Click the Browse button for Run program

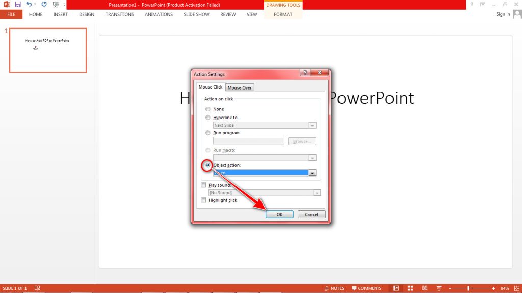click(301, 141)
